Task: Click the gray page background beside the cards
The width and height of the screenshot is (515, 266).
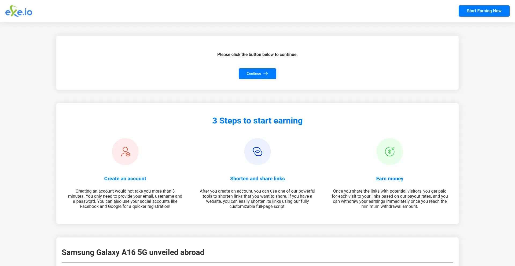Action: 27,134
